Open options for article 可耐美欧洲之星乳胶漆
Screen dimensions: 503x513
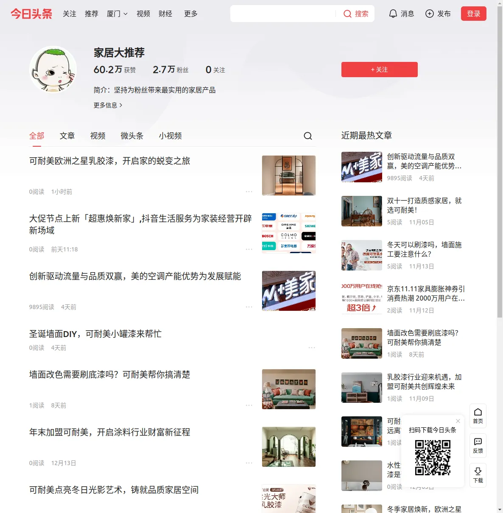pyautogui.click(x=249, y=192)
